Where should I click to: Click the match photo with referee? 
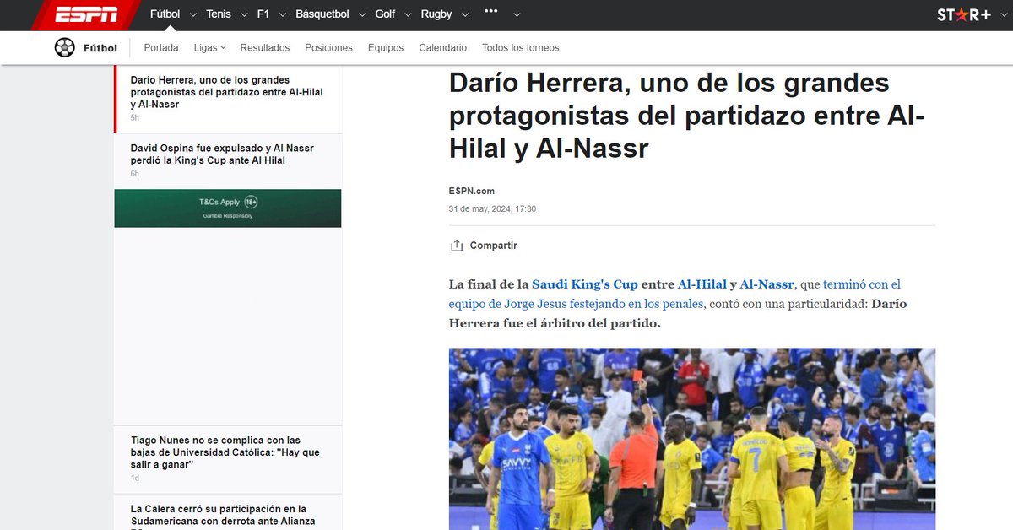tap(692, 439)
